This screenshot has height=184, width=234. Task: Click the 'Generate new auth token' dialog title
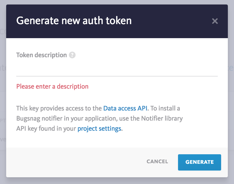74,20
